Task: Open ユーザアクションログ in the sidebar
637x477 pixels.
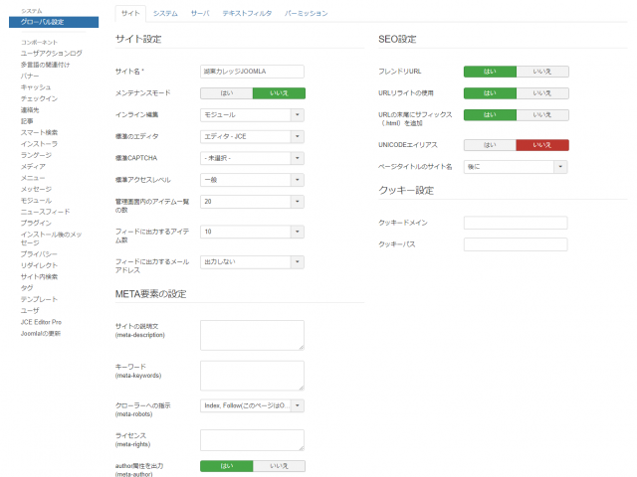Action: (x=51, y=53)
